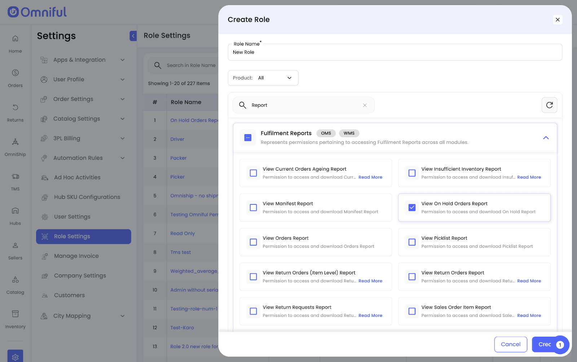
Task: Open Hubs in the sidebar
Action: coord(15,215)
